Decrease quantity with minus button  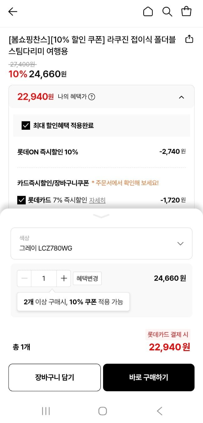[x=24, y=278]
